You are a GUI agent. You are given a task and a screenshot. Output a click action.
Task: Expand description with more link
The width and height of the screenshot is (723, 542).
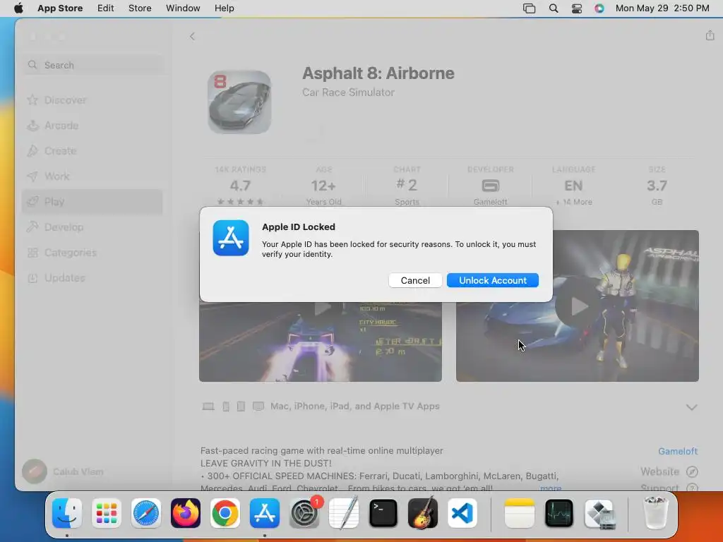(551, 488)
